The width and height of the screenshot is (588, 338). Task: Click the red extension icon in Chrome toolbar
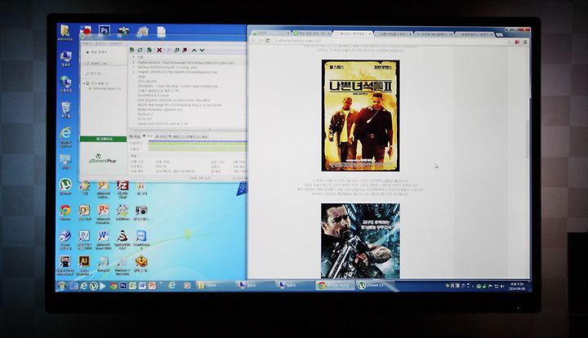click(517, 42)
